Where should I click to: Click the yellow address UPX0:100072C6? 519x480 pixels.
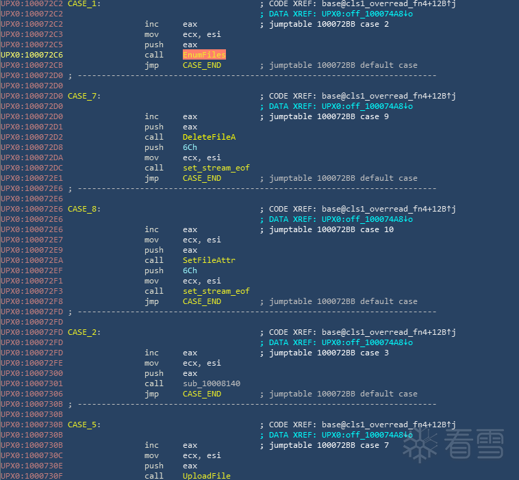[31, 55]
